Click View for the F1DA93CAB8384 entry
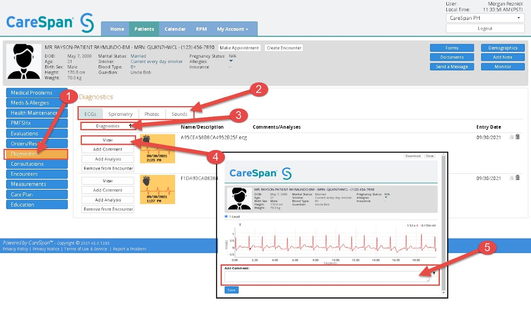Screen dimensions: 531x311 [108, 181]
